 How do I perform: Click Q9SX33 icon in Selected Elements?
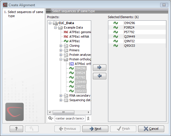point(116,46)
